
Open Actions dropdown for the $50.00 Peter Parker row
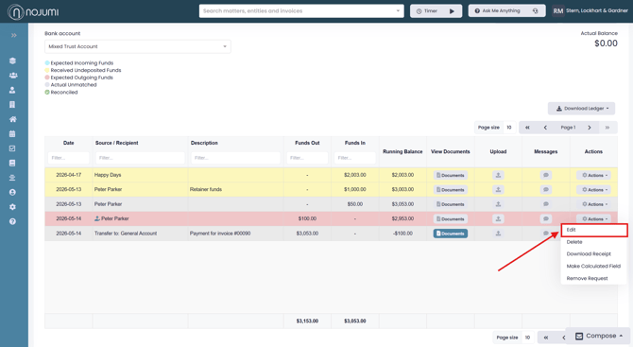[594, 204]
